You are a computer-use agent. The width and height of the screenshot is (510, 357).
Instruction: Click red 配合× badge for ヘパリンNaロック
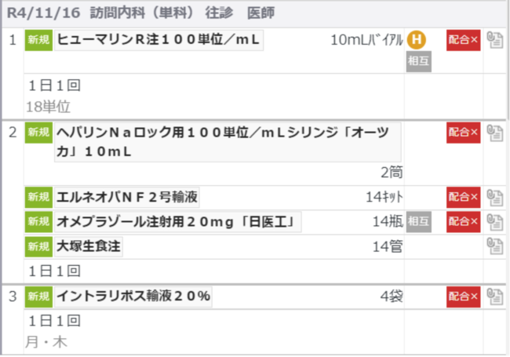[463, 133]
